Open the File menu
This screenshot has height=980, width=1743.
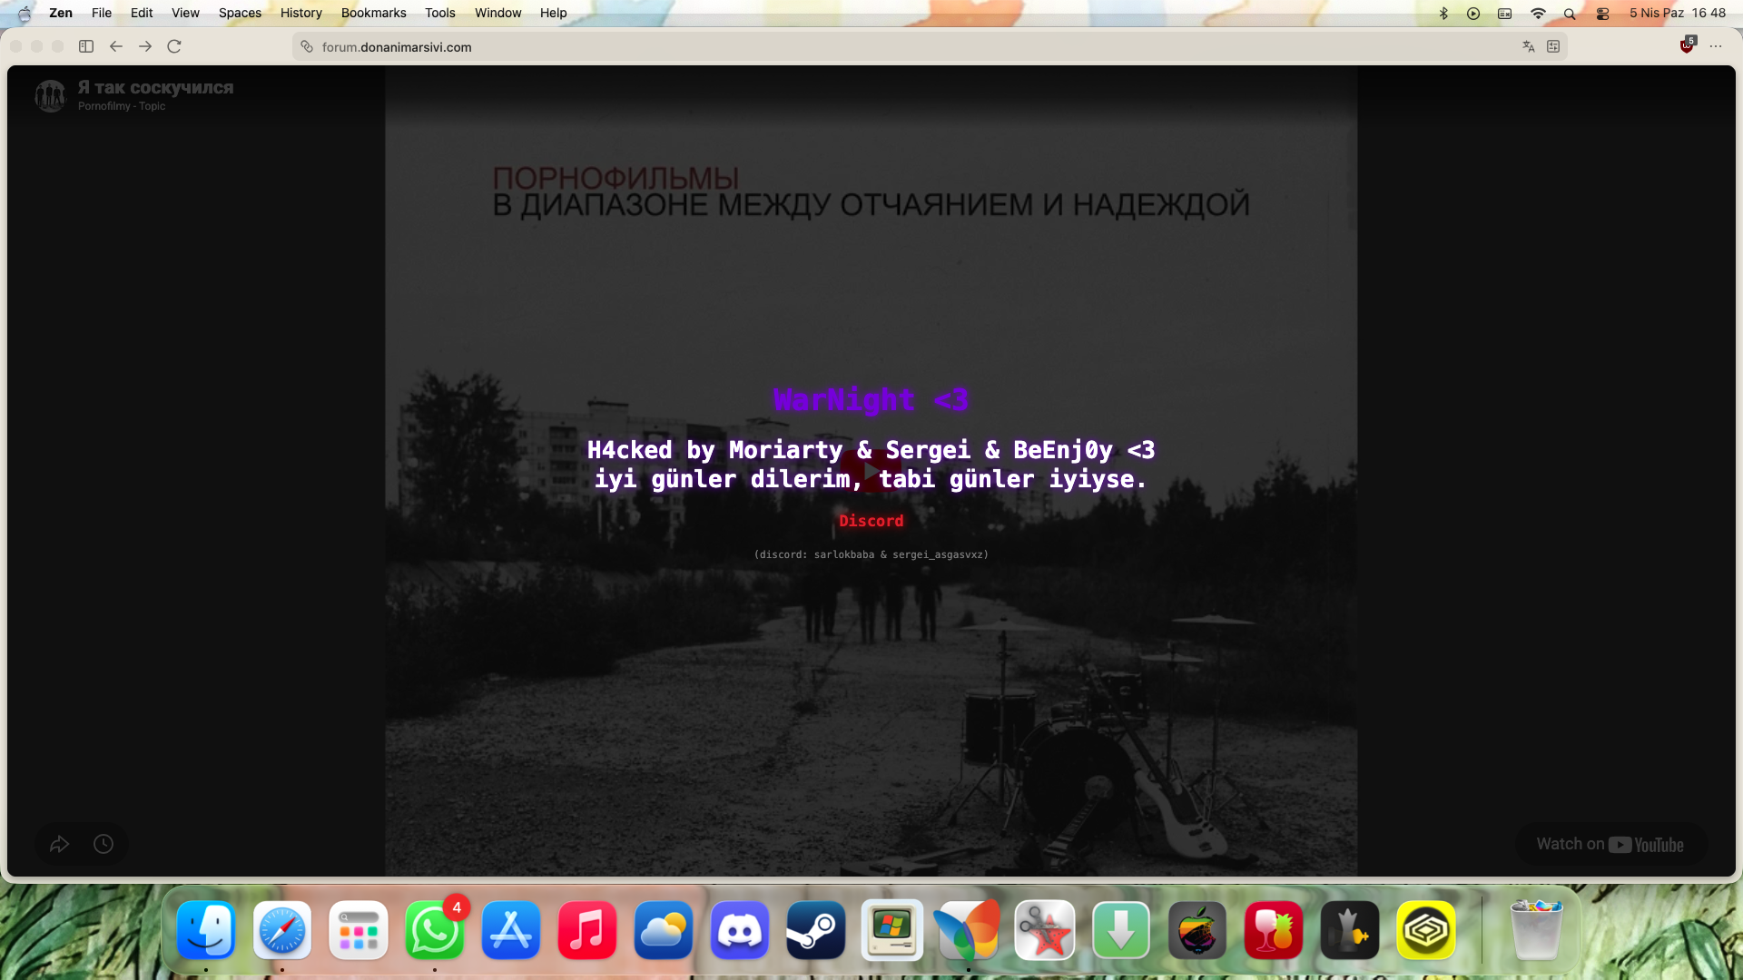pyautogui.click(x=102, y=13)
